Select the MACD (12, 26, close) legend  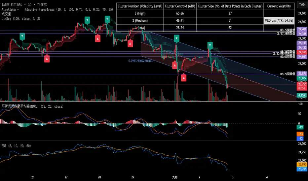[33, 106]
